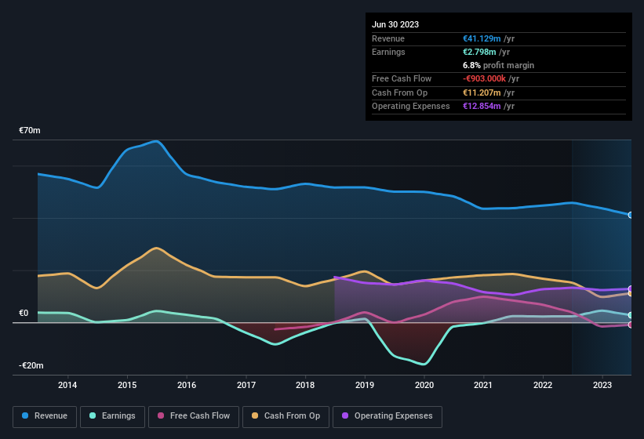Click the €41.129m revenue value

[482, 38]
